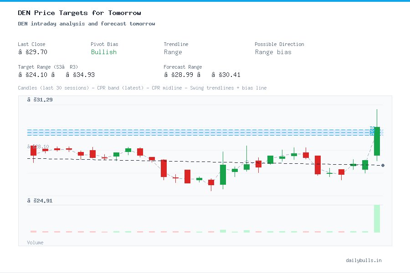This screenshot has height=273, width=410.
Task: Click the Target Range (S3–R3) label
Action: click(x=48, y=67)
